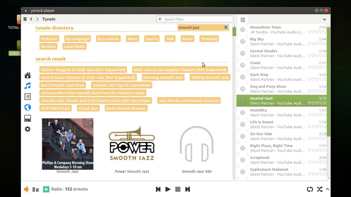The image size is (351, 197).
Task: Open the Recents category
Action: click(x=48, y=47)
